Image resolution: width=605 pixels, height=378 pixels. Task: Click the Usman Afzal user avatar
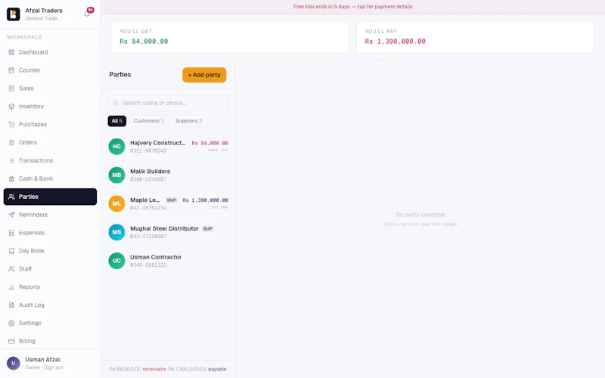point(13,363)
